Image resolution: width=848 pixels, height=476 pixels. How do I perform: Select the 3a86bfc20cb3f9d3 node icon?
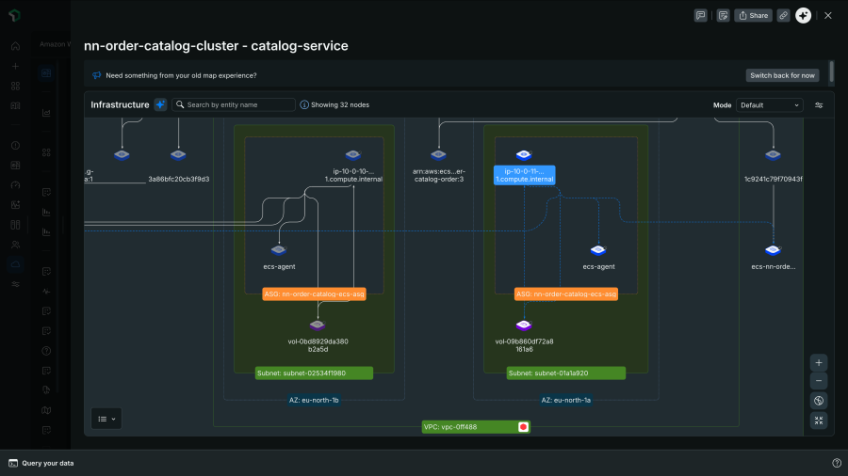pyautogui.click(x=178, y=155)
